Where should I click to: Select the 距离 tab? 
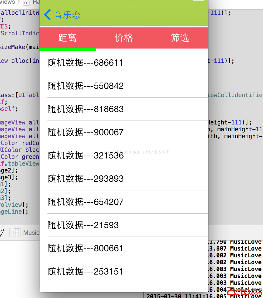[67, 38]
